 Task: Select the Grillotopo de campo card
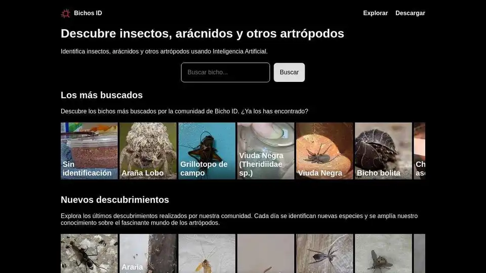(x=207, y=151)
